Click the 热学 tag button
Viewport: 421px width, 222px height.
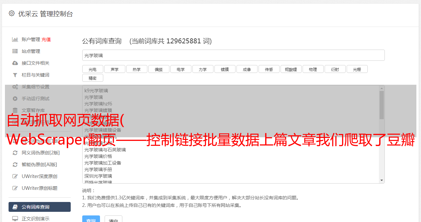click(x=136, y=69)
